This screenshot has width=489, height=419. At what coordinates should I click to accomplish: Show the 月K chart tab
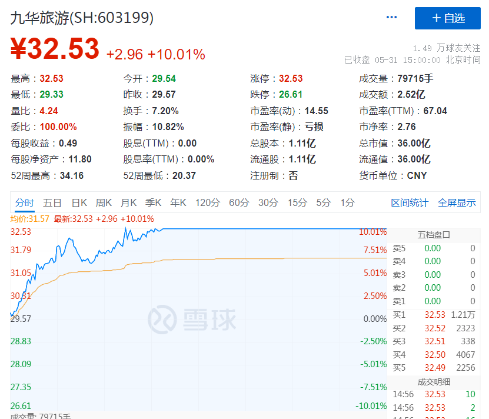(x=128, y=203)
